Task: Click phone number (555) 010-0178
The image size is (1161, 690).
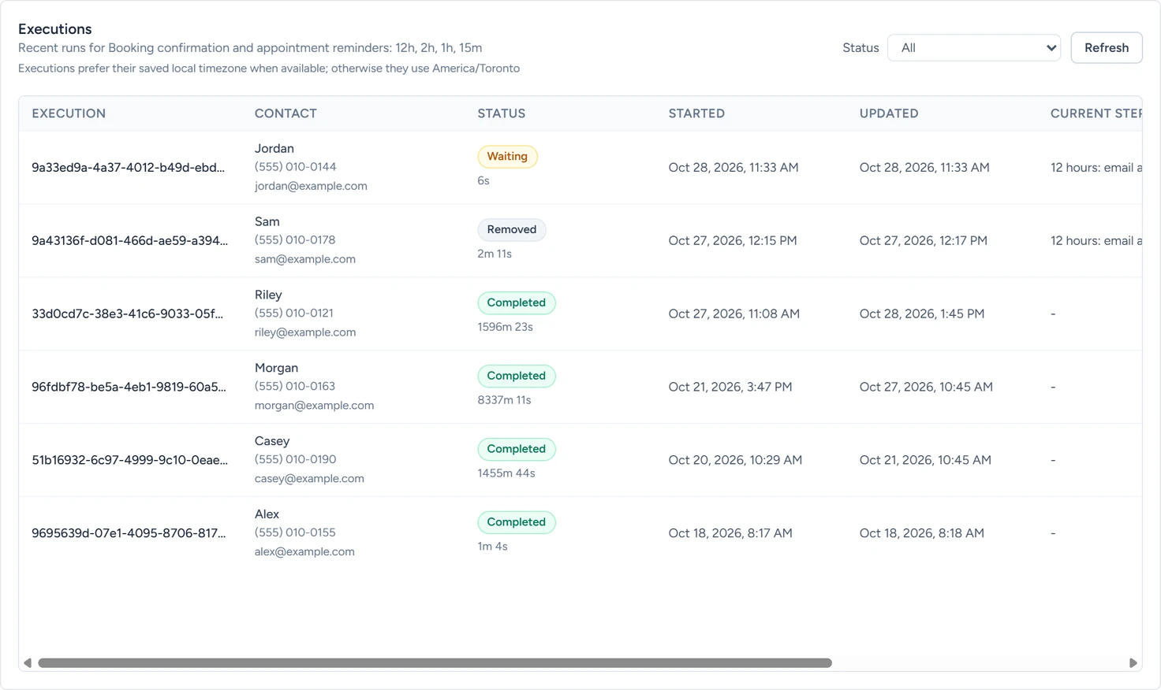Action: 295,240
